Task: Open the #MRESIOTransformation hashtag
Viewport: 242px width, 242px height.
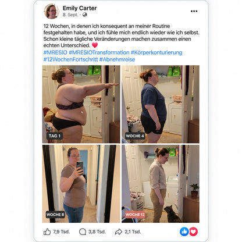Action: click(x=99, y=52)
